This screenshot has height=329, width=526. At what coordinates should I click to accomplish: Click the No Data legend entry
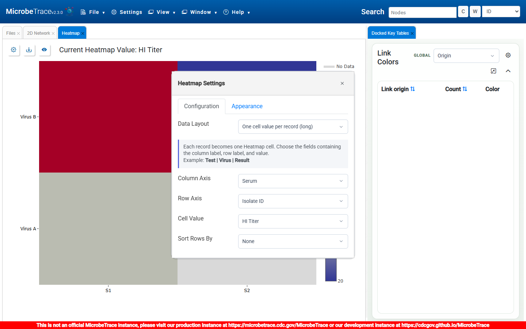coord(339,67)
